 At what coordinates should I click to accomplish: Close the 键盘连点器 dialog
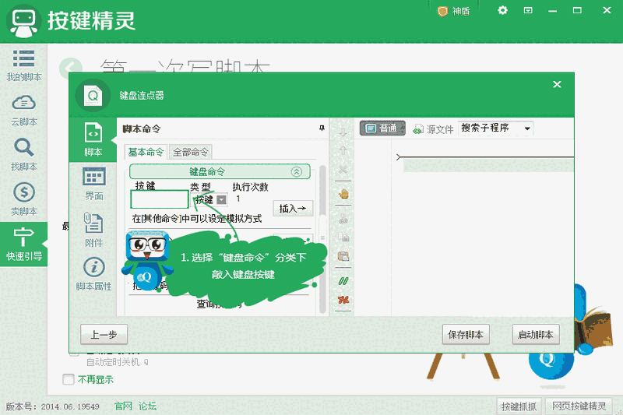(x=557, y=84)
